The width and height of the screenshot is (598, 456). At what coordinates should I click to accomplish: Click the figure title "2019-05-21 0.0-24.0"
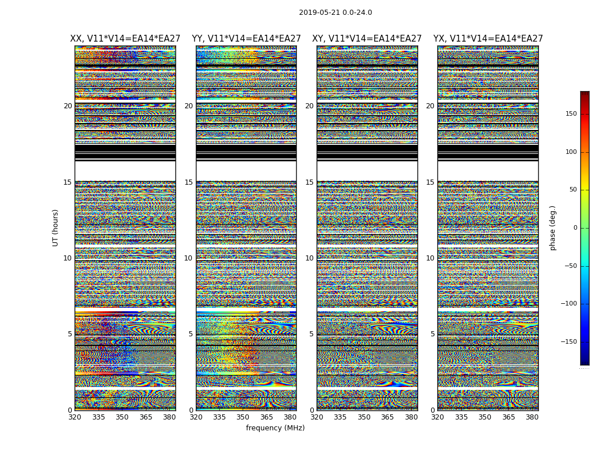(x=335, y=13)
